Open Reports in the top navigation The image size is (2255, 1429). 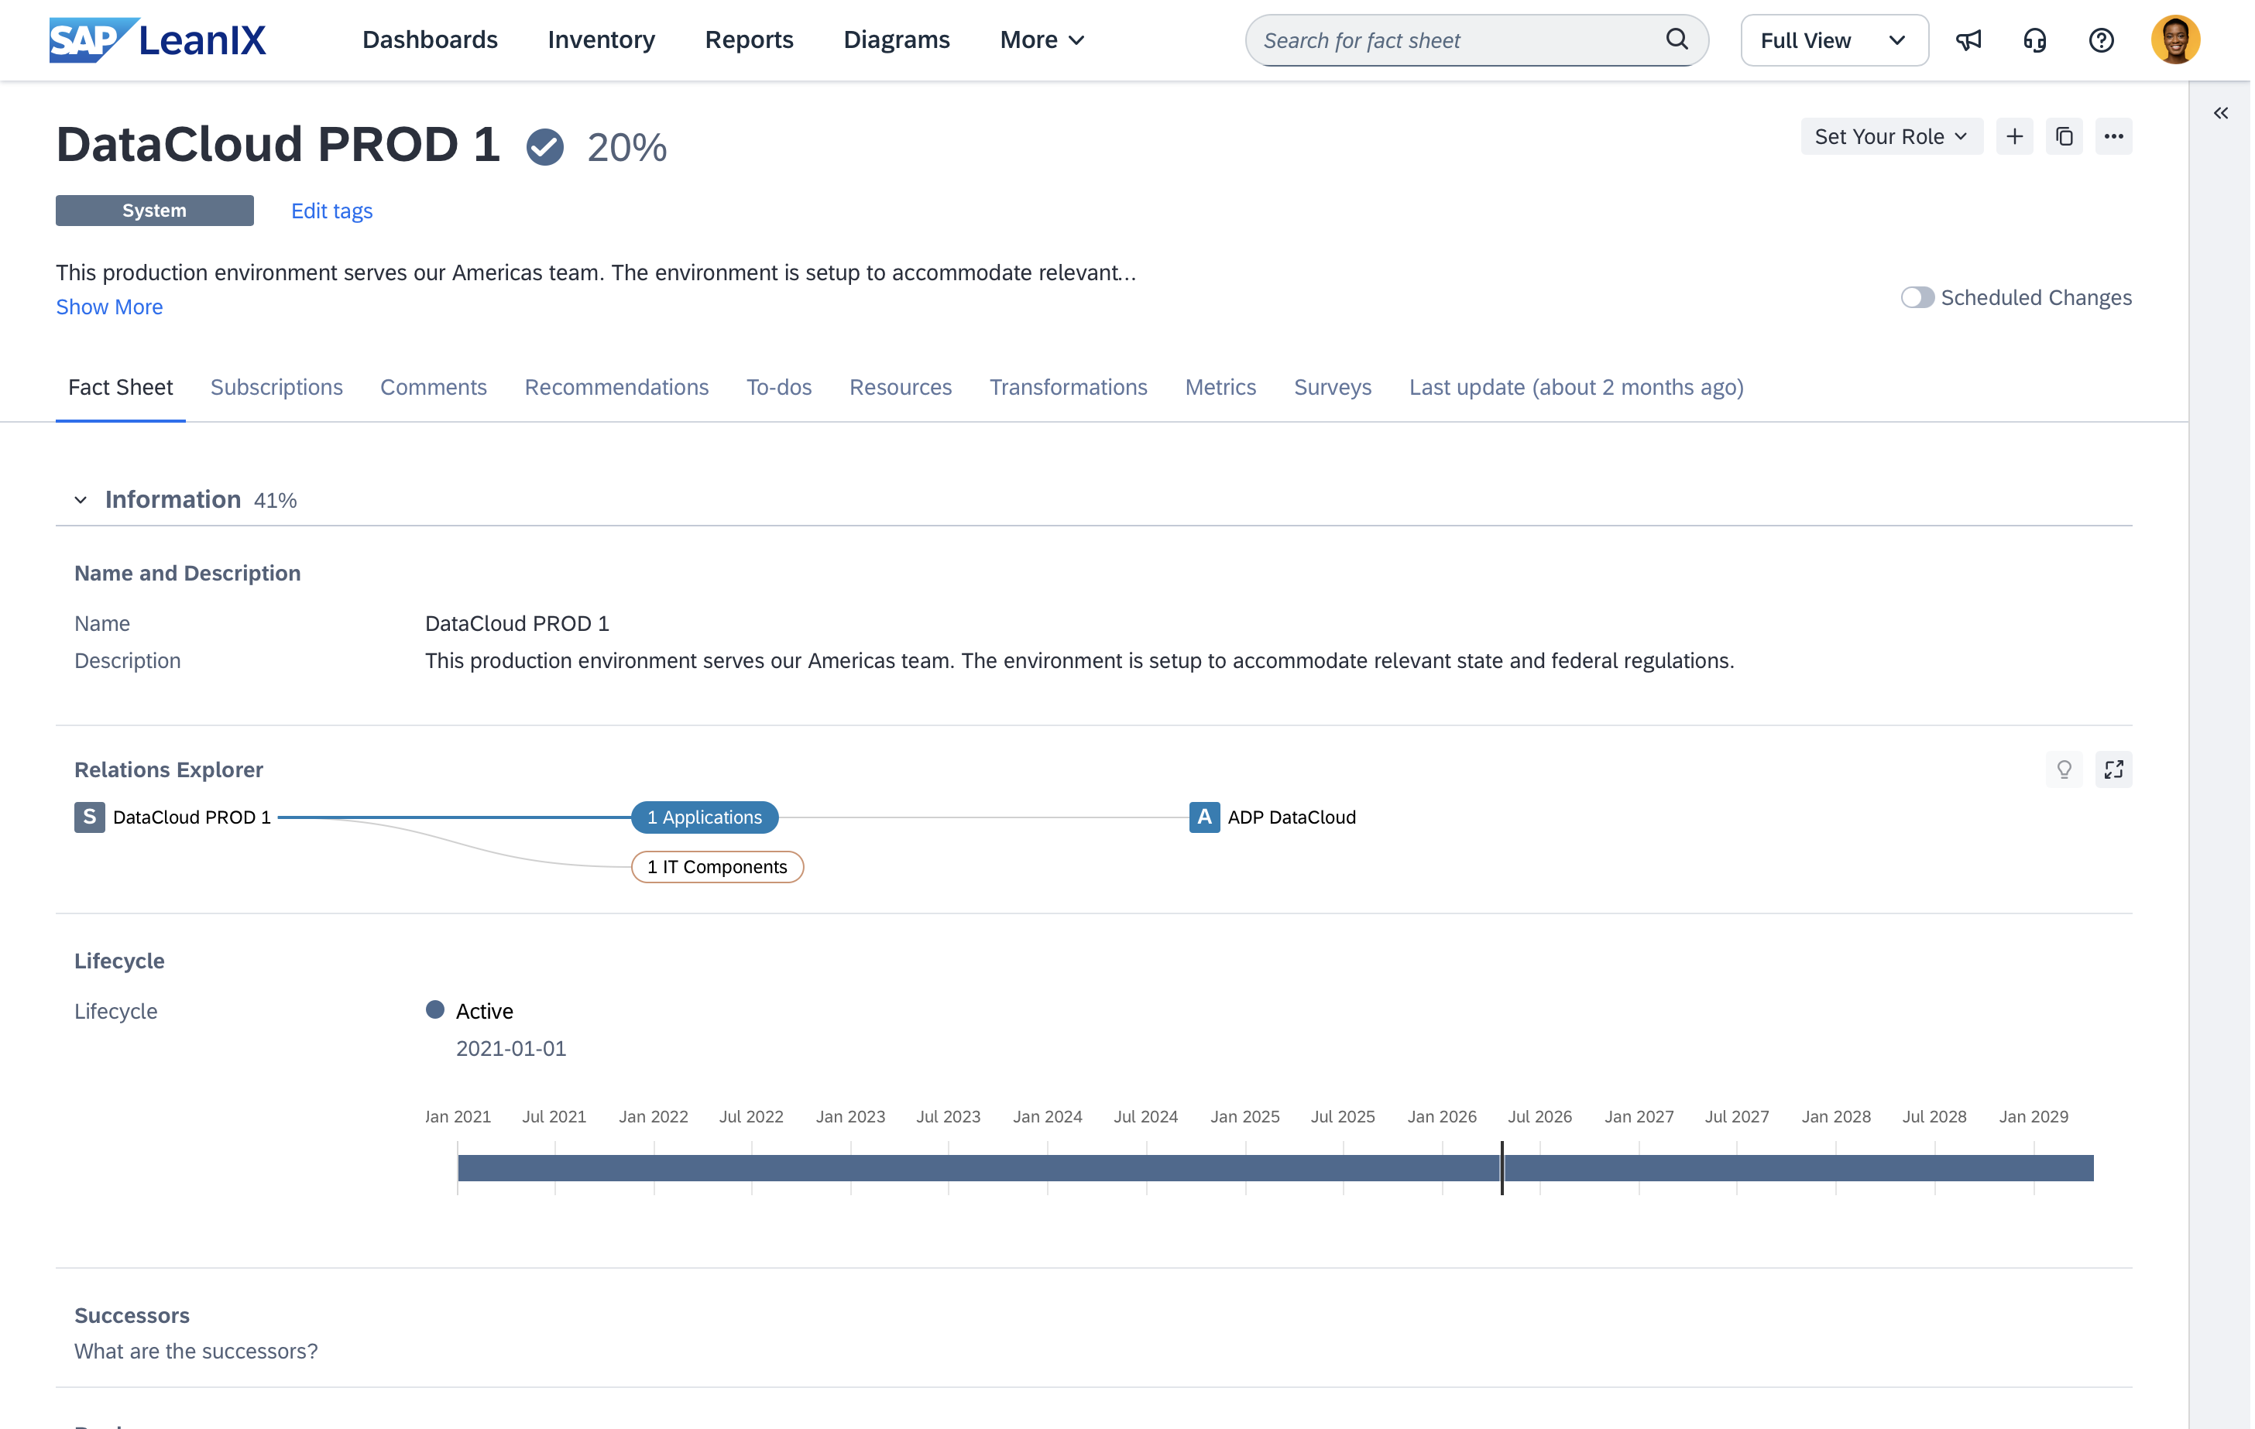[749, 40]
